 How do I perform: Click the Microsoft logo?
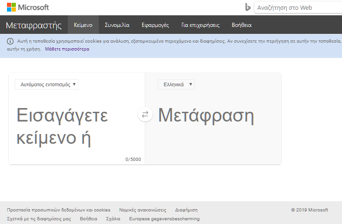[28, 7]
